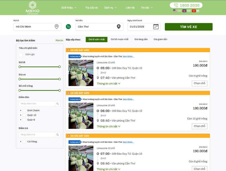The width and height of the screenshot is (226, 171).
Task: Switch language with the KM flag
Action: pyautogui.click(x=186, y=11)
